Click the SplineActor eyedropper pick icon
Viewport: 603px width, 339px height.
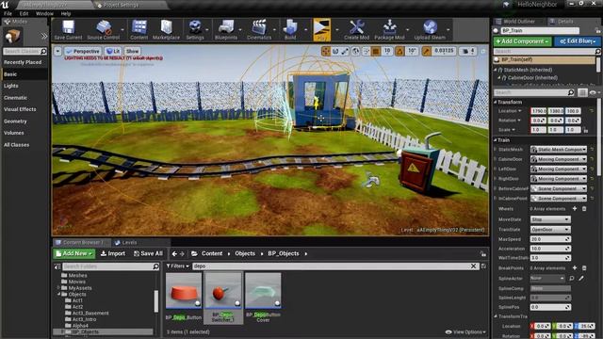tap(581, 278)
